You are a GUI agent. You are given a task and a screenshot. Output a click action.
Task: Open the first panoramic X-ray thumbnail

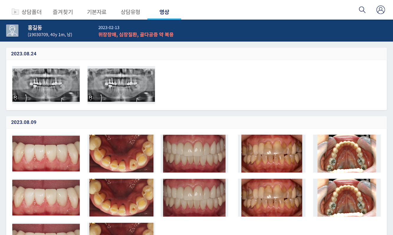point(46,85)
